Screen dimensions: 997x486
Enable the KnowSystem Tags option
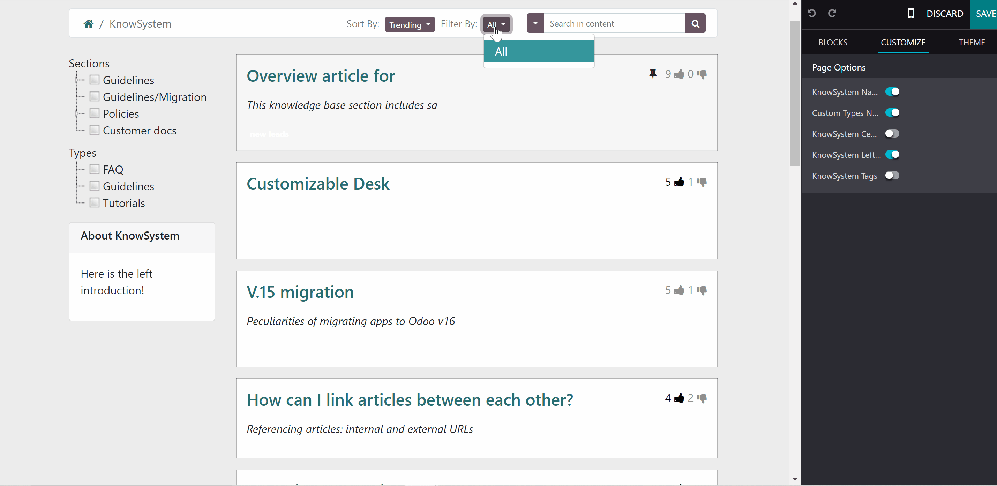(892, 175)
